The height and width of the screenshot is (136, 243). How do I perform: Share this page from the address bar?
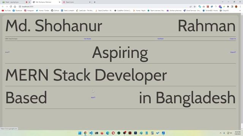pyautogui.click(x=191, y=7)
